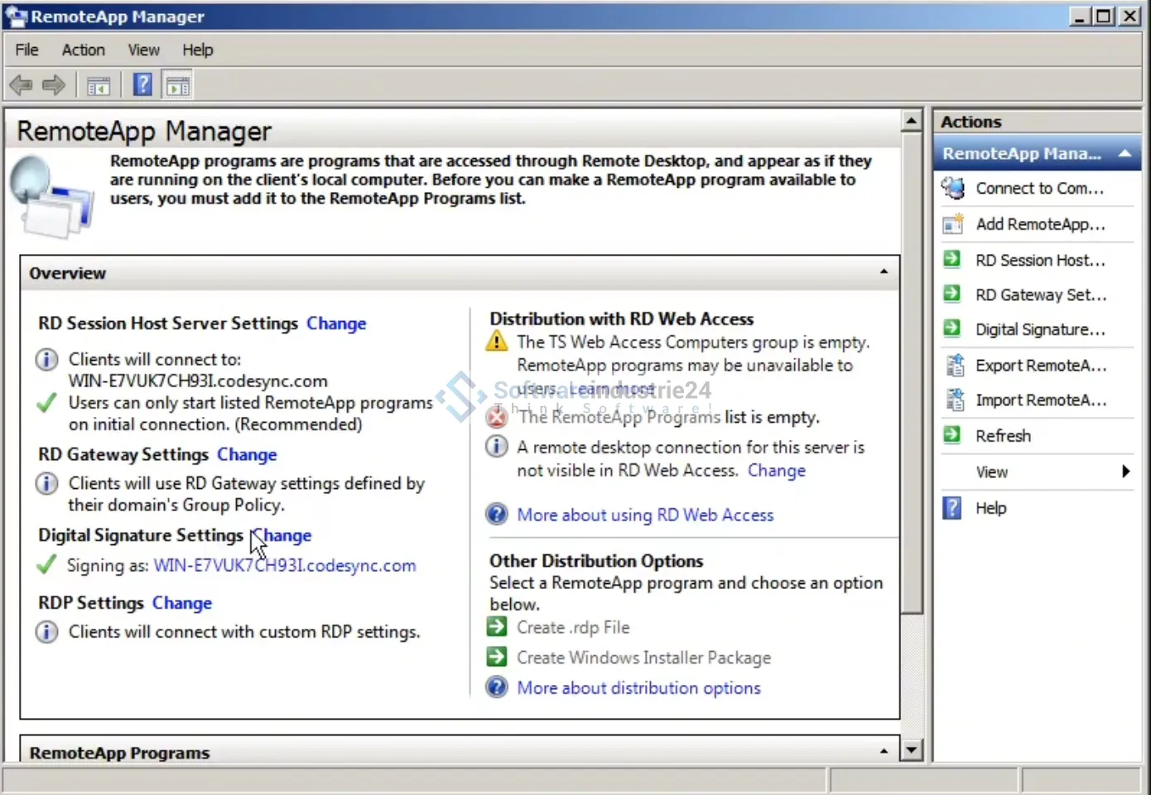Screen dimensions: 1151x795
Task: Click the blue Help toolbar icon
Action: [x=142, y=84]
